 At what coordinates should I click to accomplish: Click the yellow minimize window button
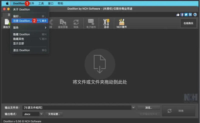pyautogui.click(x=8, y=9)
